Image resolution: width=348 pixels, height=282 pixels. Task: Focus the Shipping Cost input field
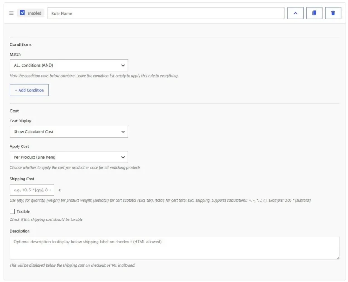click(x=32, y=190)
